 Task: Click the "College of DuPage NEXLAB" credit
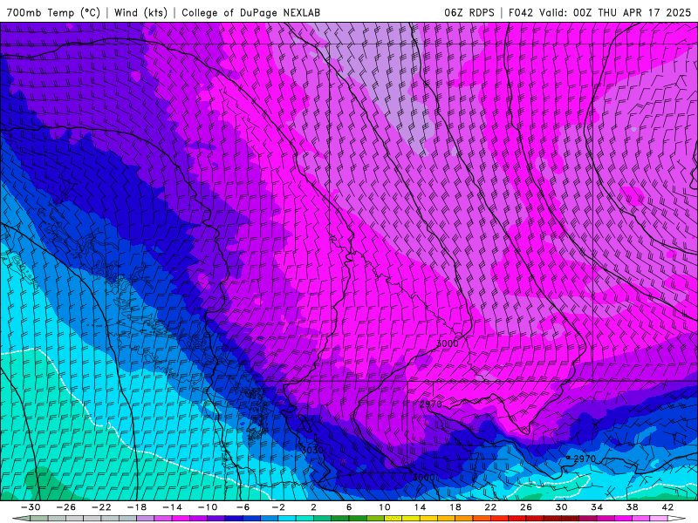(x=250, y=12)
